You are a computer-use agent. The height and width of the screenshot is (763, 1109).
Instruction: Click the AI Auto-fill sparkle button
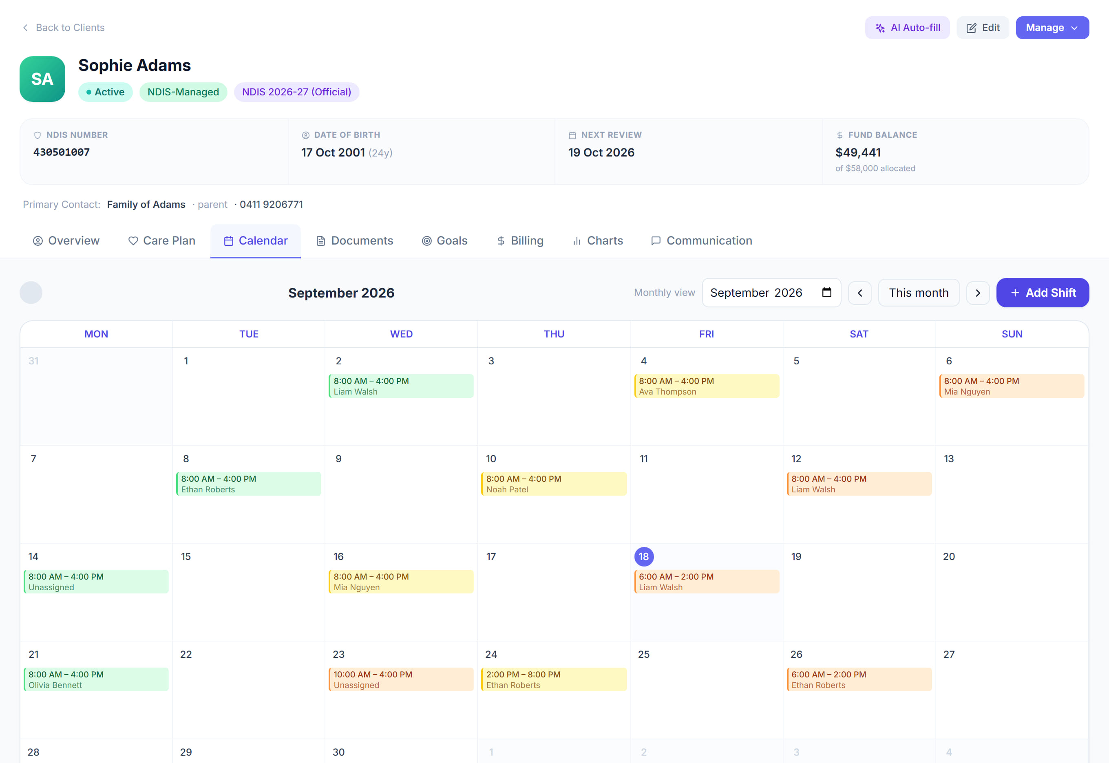click(907, 28)
